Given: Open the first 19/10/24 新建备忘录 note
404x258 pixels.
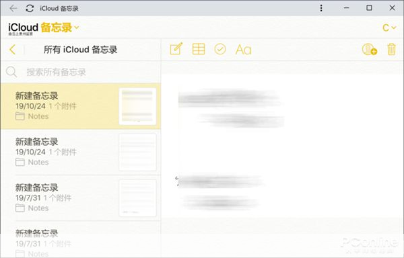Looking at the screenshot, I should [x=81, y=106].
